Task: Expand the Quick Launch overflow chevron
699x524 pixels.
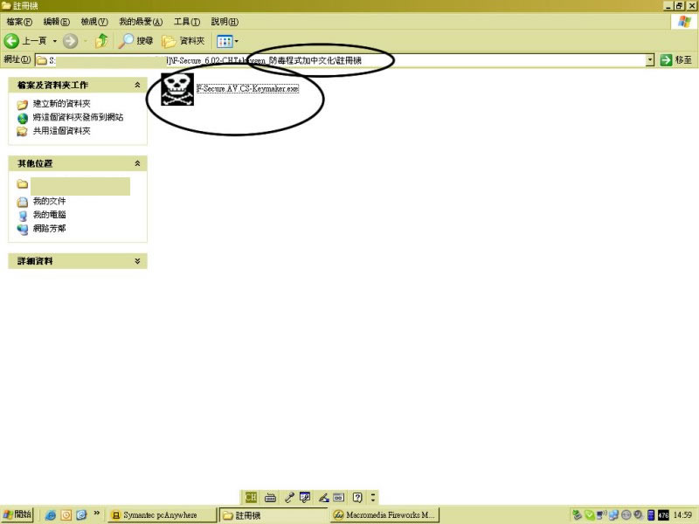Action: pyautogui.click(x=97, y=514)
